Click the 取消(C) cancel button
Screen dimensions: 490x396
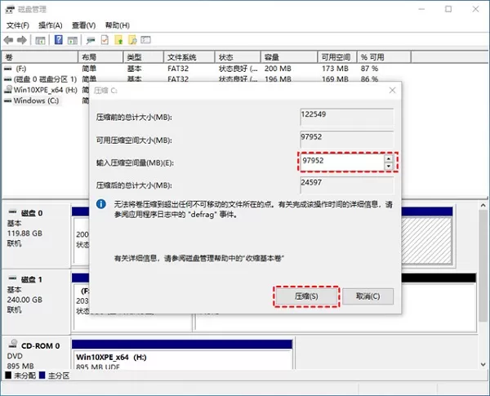(367, 296)
